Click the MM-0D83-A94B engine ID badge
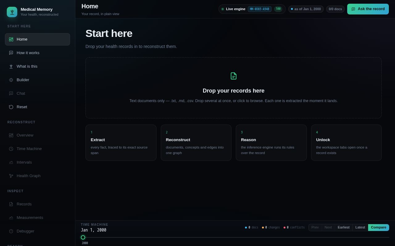This screenshot has width=395, height=246. click(260, 9)
